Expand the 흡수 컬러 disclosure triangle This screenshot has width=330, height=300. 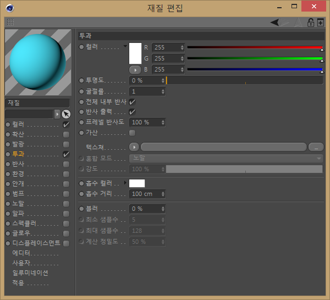click(125, 183)
